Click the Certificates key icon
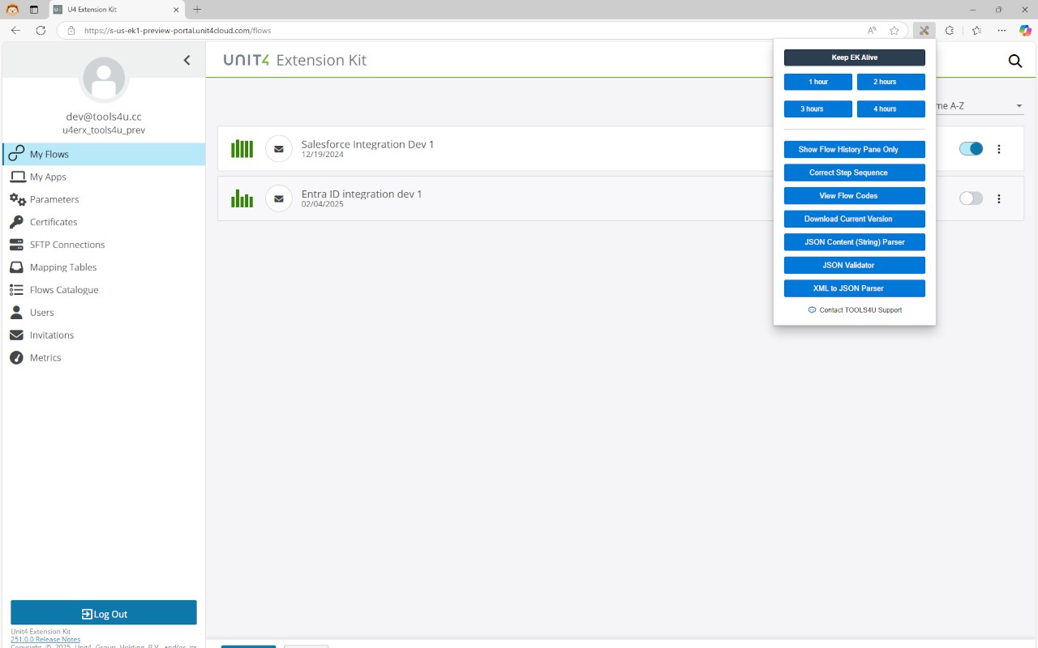 17,222
